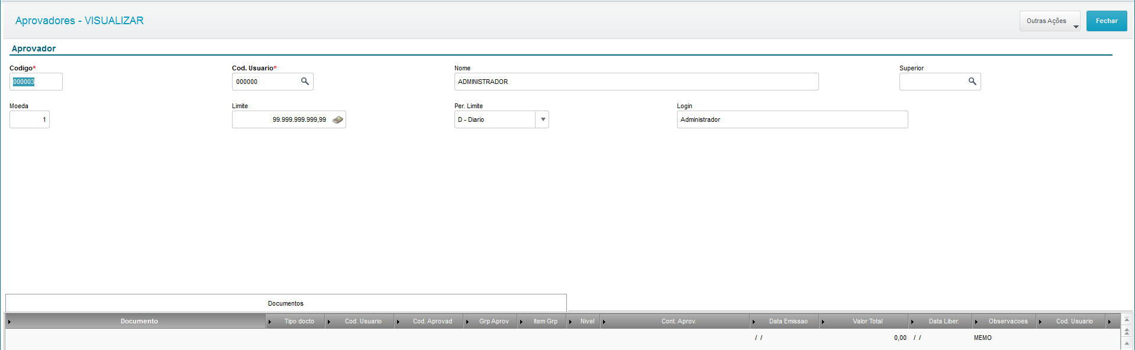
Task: Click the Limite value 99.999.999.999,99
Action: click(299, 119)
